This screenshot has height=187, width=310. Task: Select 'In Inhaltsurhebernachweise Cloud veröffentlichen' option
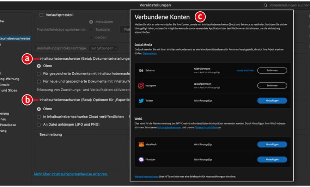pyautogui.click(x=39, y=117)
